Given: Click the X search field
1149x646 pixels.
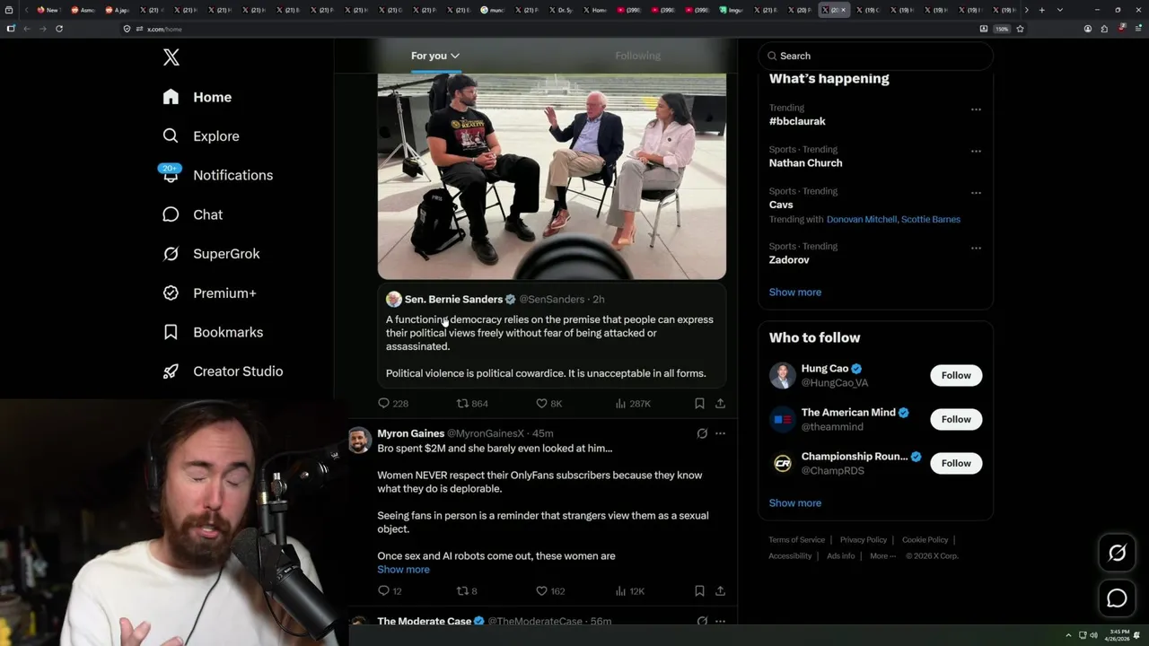Looking at the screenshot, I should [x=875, y=56].
